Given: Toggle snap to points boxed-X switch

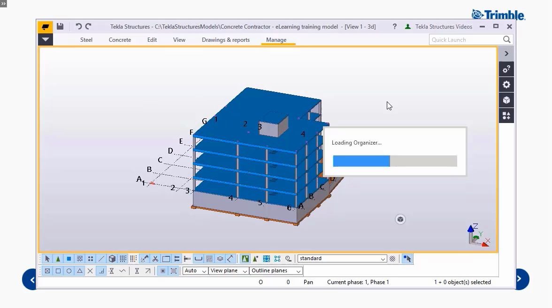Looking at the screenshot, I should click(47, 271).
